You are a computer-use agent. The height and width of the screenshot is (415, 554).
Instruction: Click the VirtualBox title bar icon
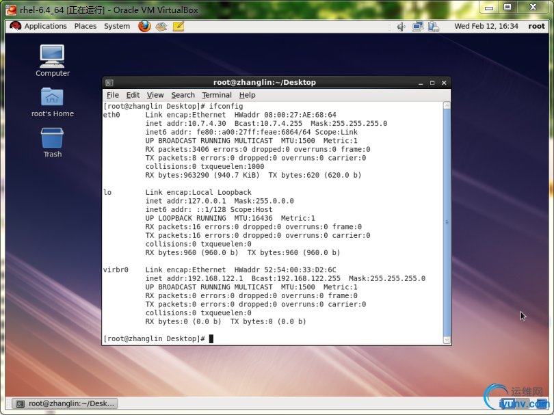(12, 10)
